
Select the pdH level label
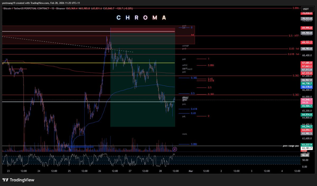point(184,59)
